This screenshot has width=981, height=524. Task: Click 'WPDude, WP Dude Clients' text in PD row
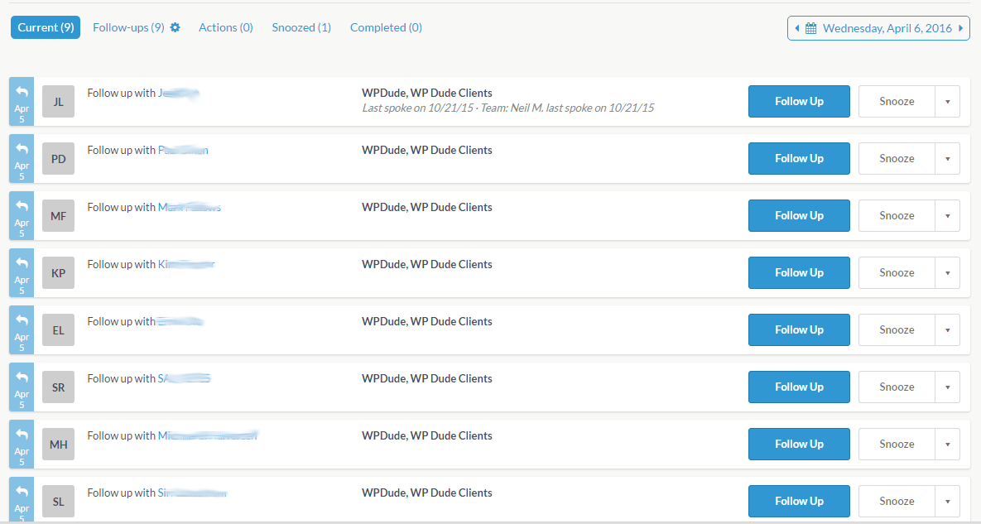pyautogui.click(x=426, y=150)
